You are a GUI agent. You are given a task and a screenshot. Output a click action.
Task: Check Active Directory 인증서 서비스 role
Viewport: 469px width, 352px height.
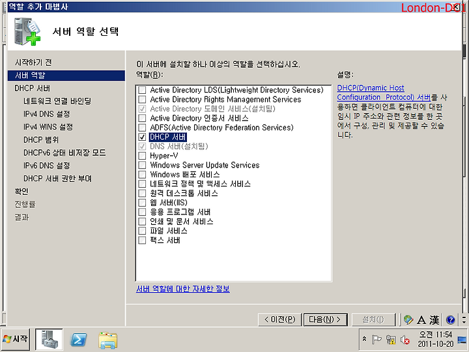(142, 118)
